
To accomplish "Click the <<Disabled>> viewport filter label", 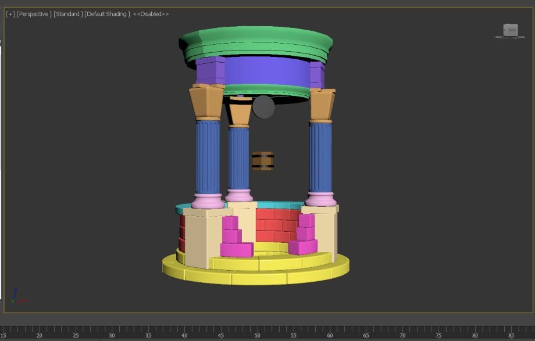I will click(x=151, y=14).
